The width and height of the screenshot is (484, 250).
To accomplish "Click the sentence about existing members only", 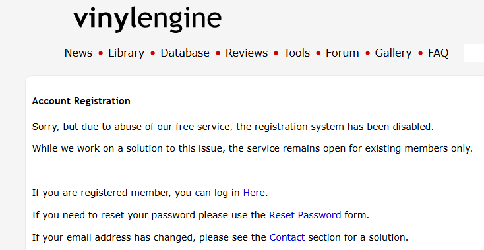I will 252,148.
